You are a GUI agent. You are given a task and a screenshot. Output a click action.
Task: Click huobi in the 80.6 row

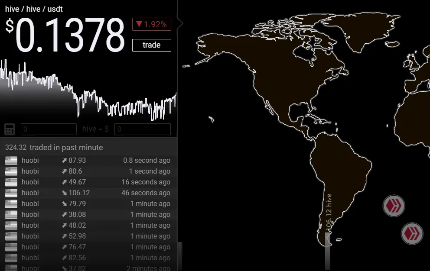tap(30, 171)
